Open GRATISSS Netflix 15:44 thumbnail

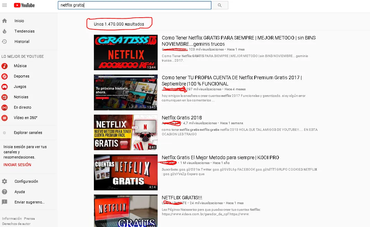(x=125, y=52)
